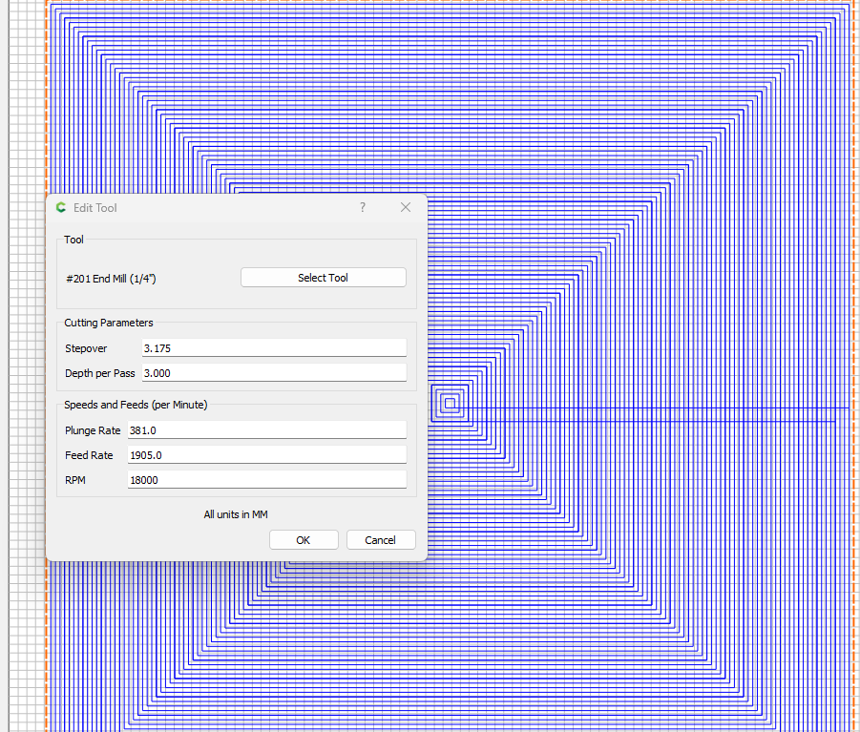
Task: Click the Edit Tool title bar text
Action: pos(95,208)
